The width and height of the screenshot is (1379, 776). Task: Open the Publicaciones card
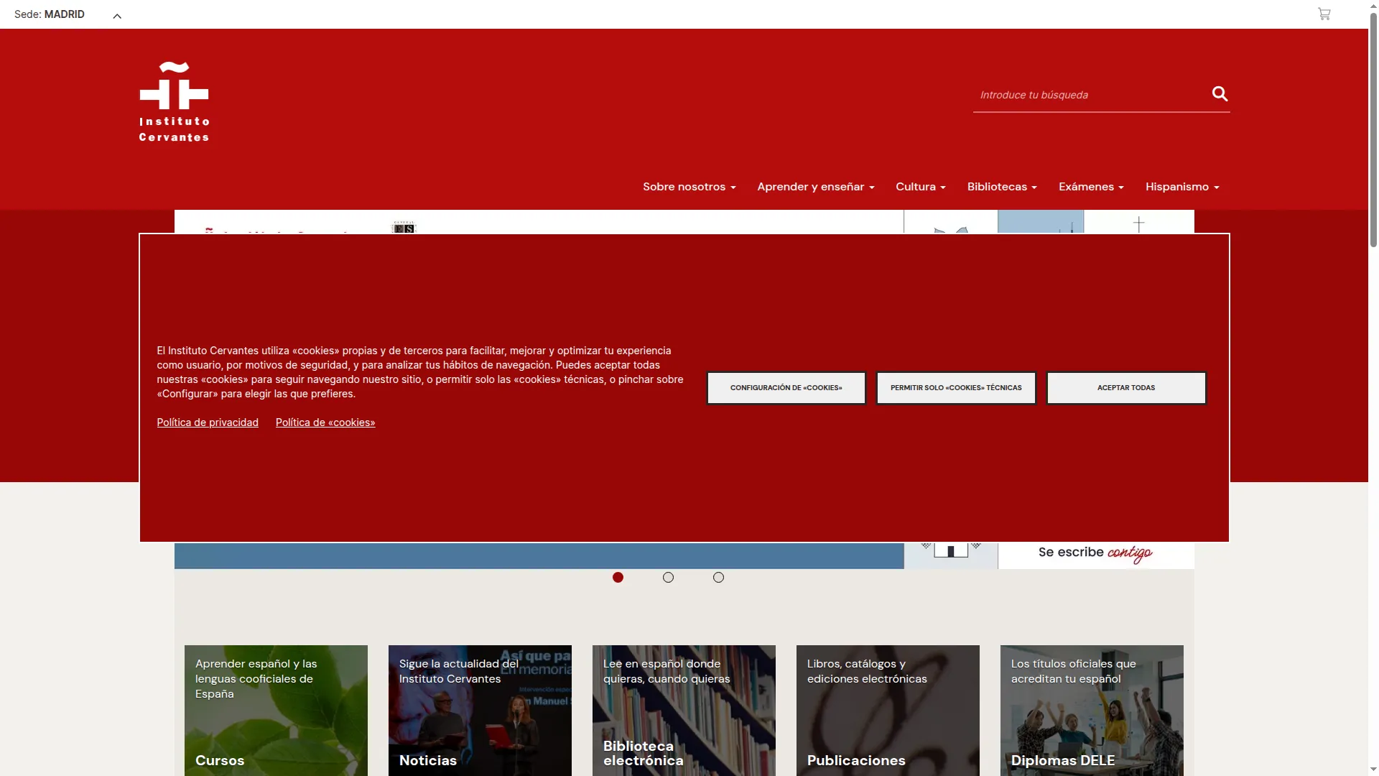888,710
